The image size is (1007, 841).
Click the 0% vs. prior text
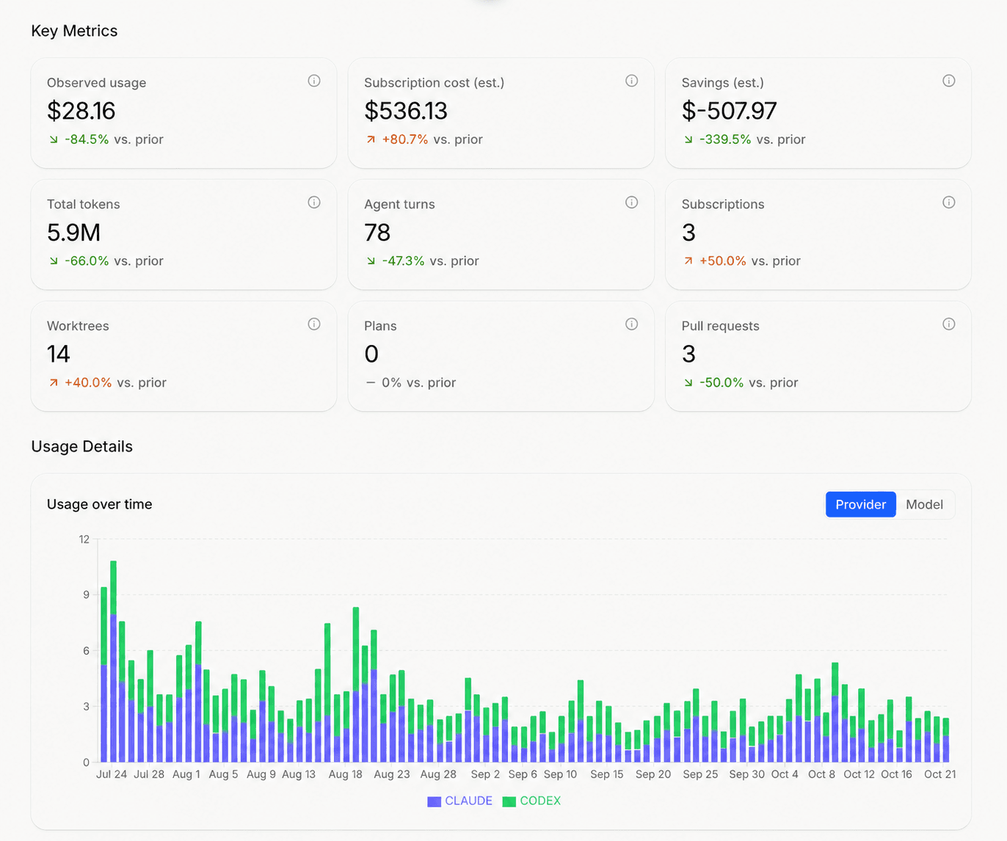pyautogui.click(x=419, y=383)
